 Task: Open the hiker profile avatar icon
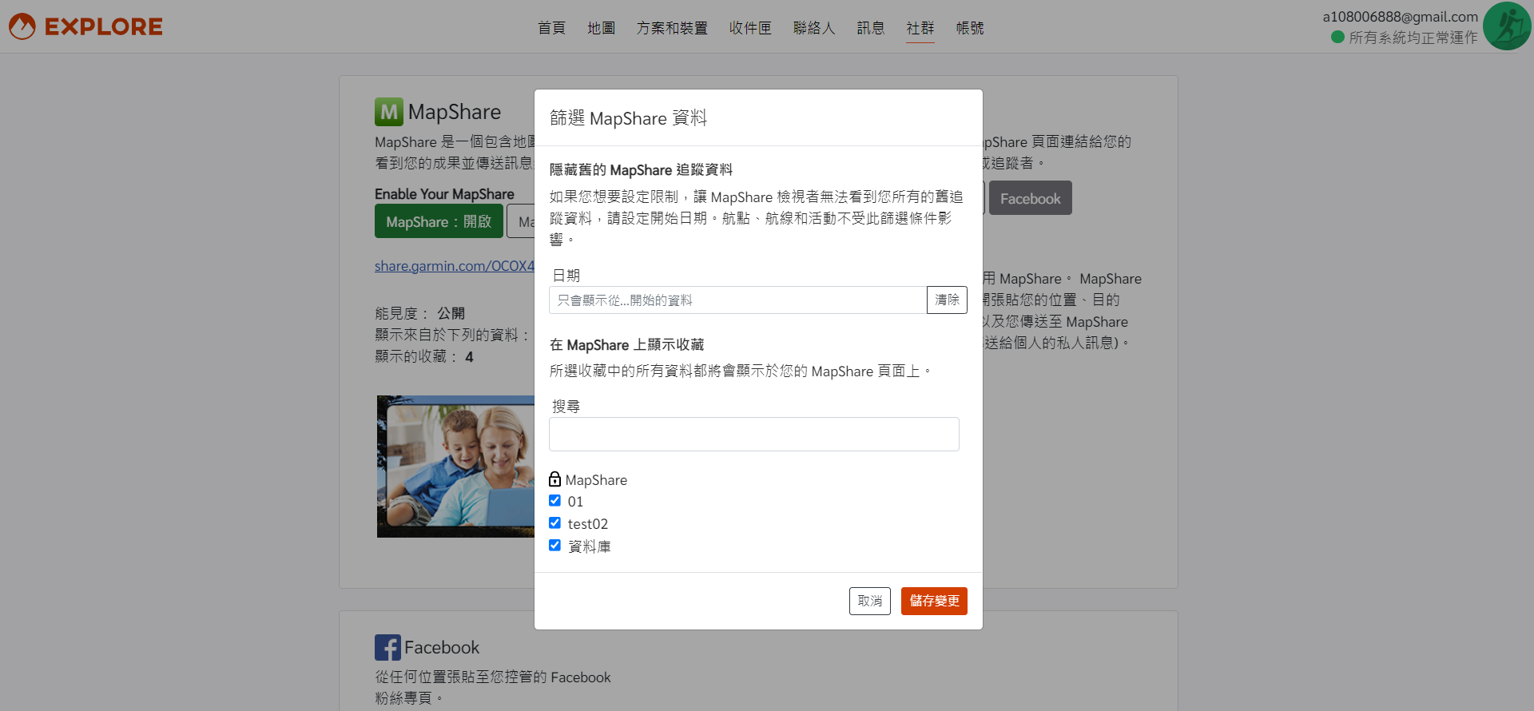(1507, 26)
